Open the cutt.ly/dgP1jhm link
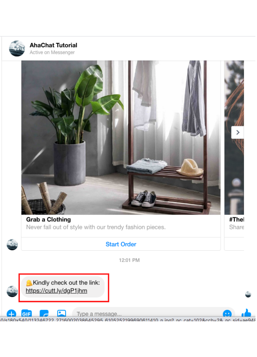The width and height of the screenshot is (257, 357). (x=56, y=291)
